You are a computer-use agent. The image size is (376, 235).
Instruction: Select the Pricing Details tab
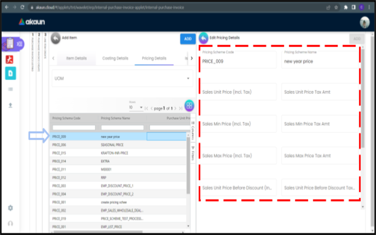[154, 58]
